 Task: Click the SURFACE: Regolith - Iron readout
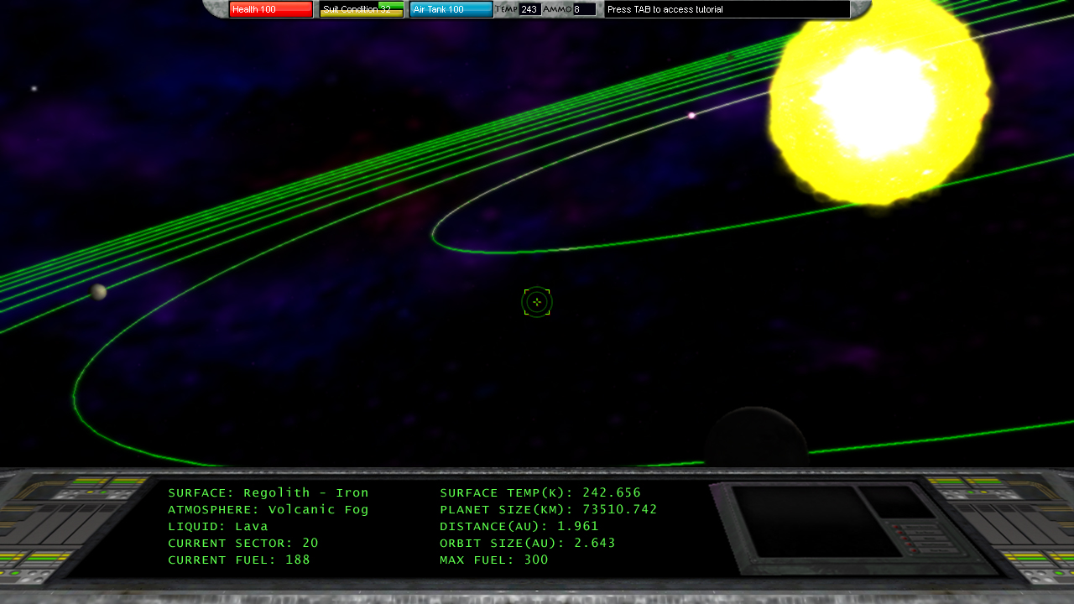268,493
